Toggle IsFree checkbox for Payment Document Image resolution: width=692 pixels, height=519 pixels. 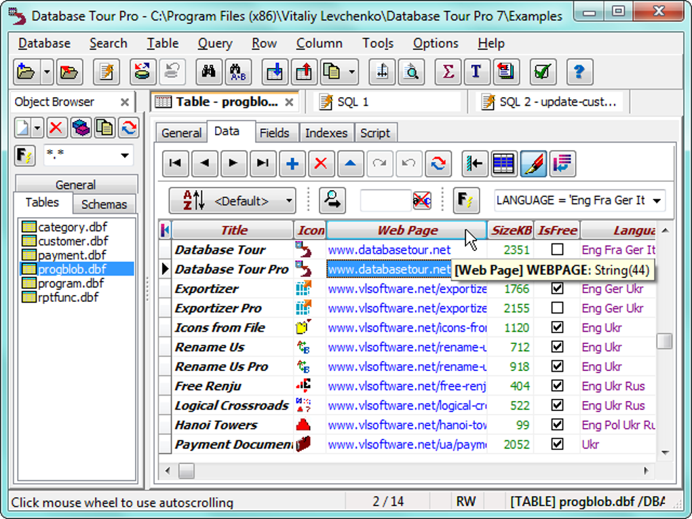558,444
